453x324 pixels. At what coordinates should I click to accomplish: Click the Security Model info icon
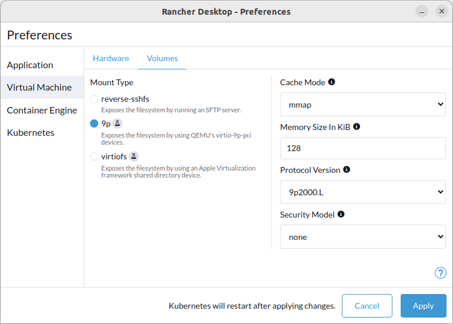[x=341, y=214]
